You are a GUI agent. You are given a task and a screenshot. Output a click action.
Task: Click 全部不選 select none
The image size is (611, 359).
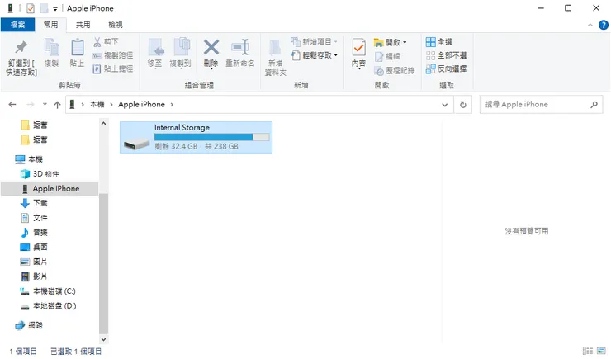point(446,55)
